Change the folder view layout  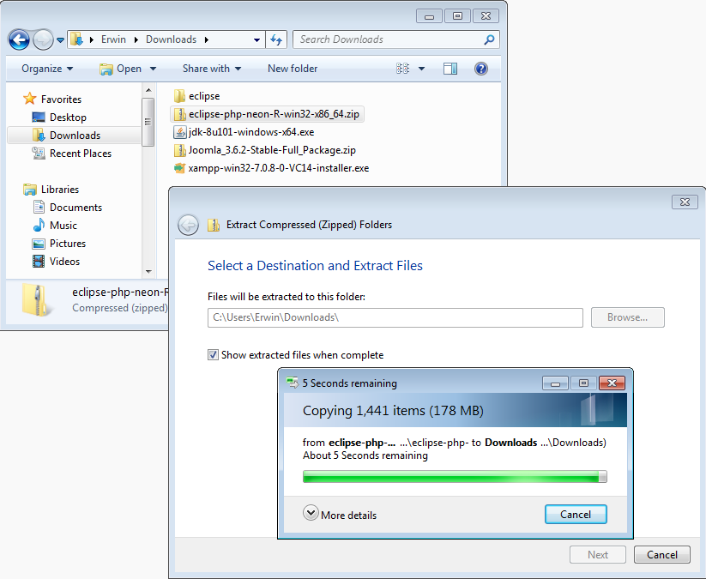pos(403,69)
